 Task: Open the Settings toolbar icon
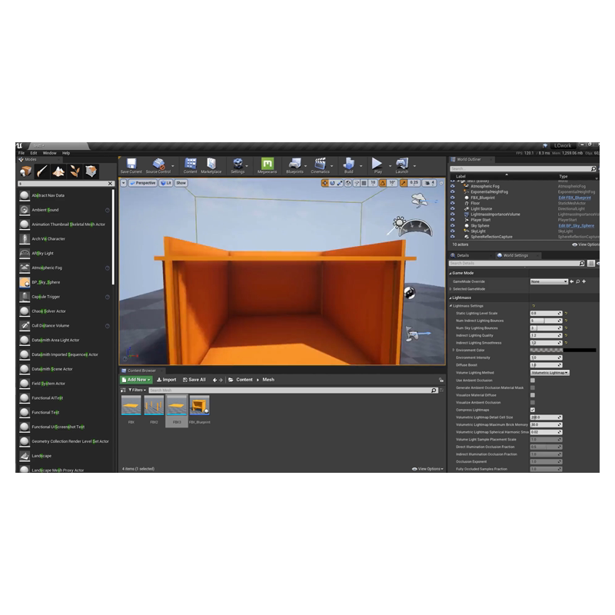pyautogui.click(x=238, y=165)
